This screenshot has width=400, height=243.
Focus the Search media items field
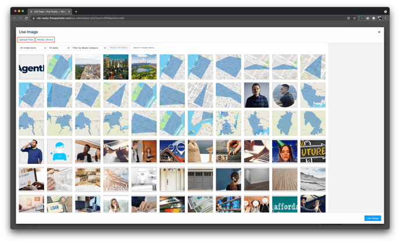(145, 48)
